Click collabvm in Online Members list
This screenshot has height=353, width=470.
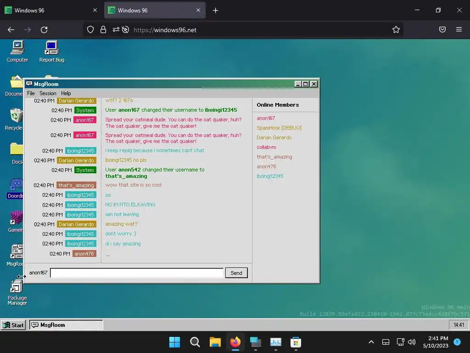(267, 147)
